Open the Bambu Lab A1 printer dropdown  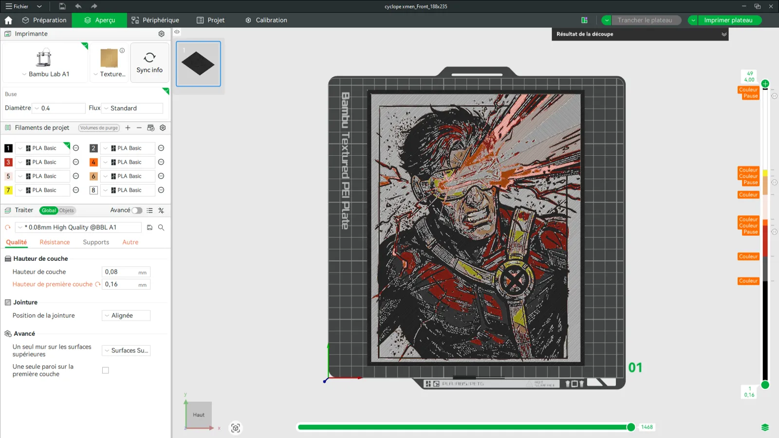pyautogui.click(x=45, y=74)
